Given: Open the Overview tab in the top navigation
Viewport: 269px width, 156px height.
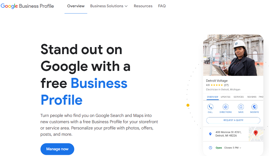Looking at the screenshot, I should pos(76,6).
